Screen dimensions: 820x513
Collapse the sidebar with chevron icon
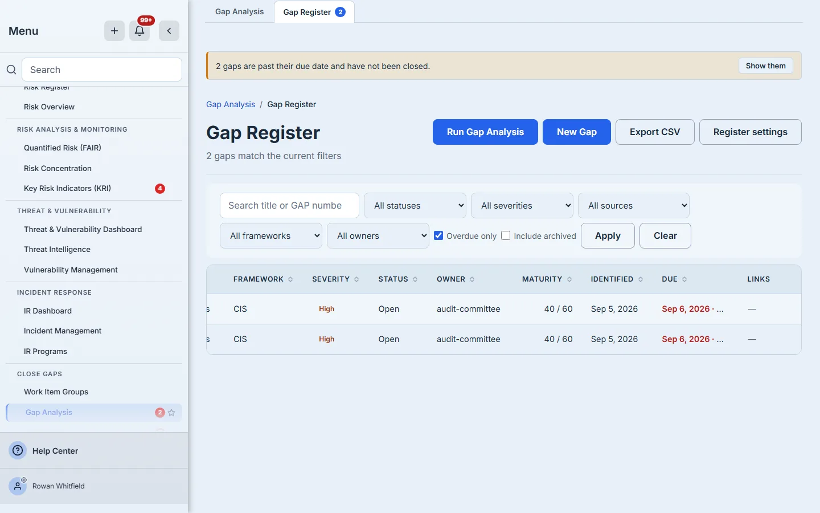tap(169, 31)
